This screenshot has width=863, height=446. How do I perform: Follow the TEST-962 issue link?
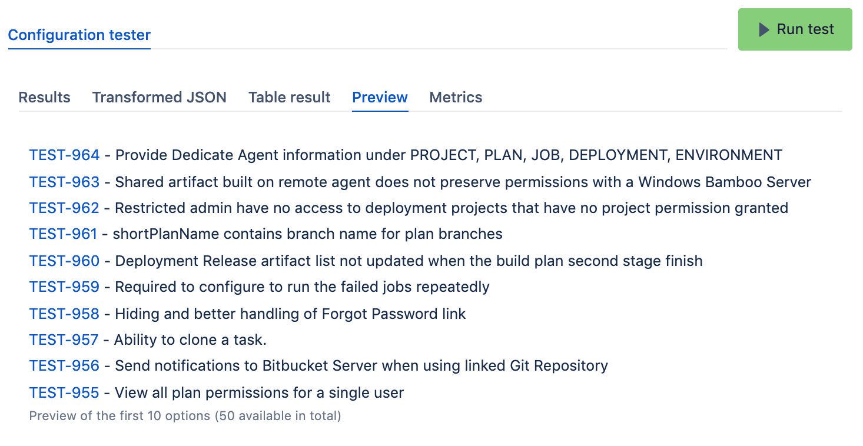64,208
